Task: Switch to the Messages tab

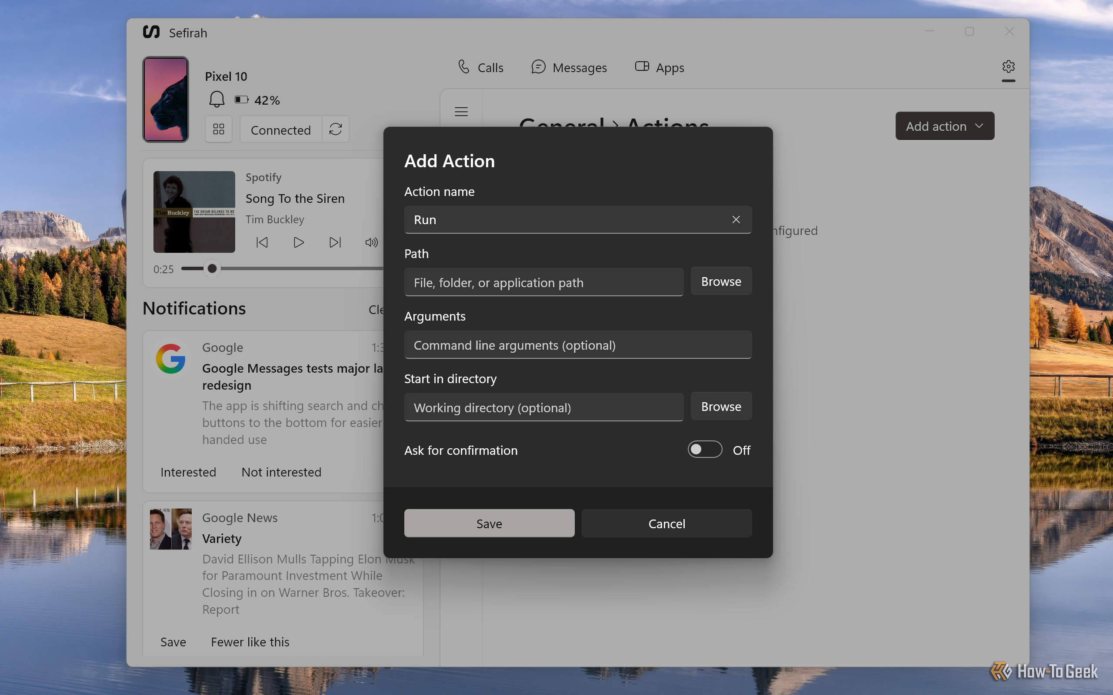Action: pos(569,68)
